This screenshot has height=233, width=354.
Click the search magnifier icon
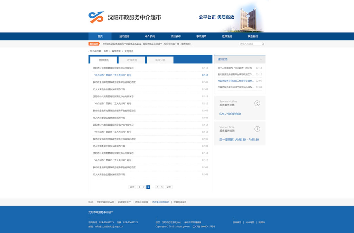tap(263, 44)
